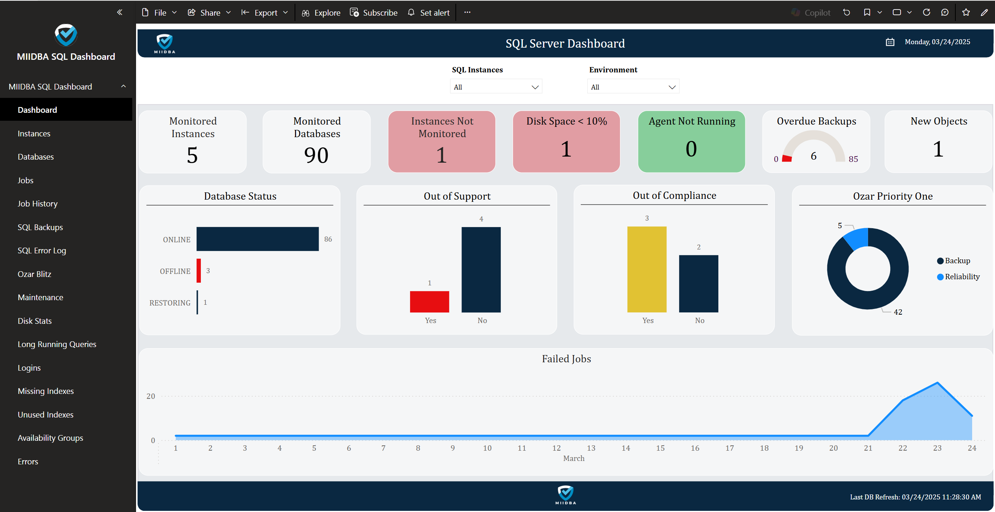Click the Overdue Backups gauge
Image resolution: width=995 pixels, height=512 pixels.
(x=814, y=147)
